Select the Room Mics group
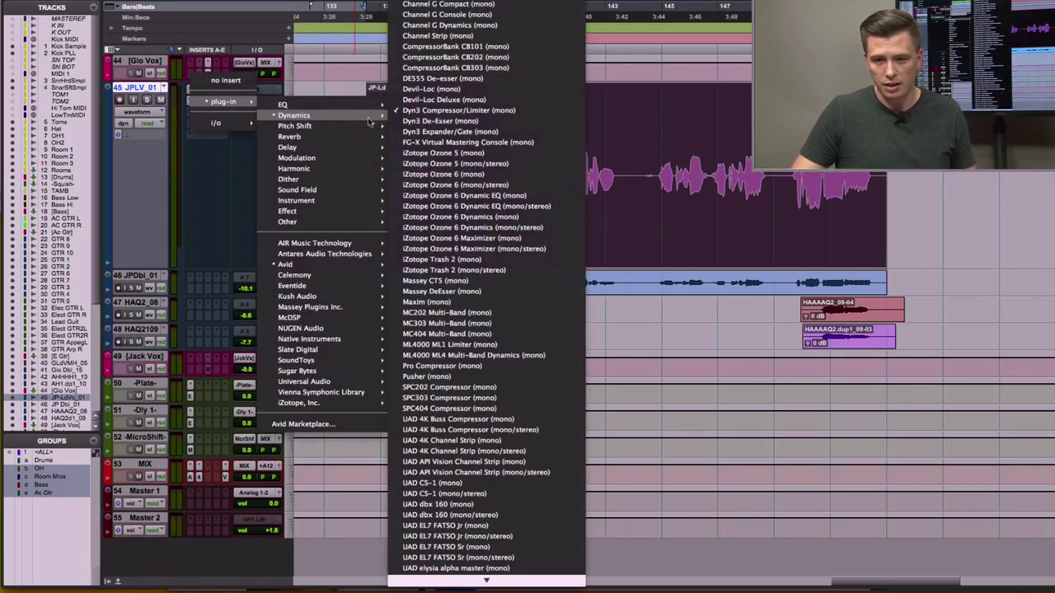Viewport: 1055px width, 593px height. click(49, 477)
